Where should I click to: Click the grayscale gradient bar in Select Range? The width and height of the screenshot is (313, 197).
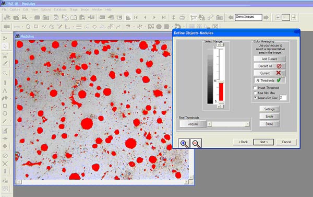210,76
